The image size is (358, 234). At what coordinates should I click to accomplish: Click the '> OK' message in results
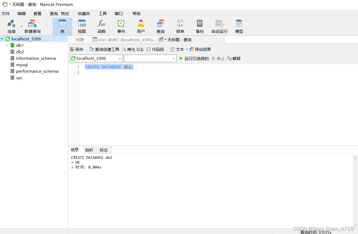click(75, 162)
